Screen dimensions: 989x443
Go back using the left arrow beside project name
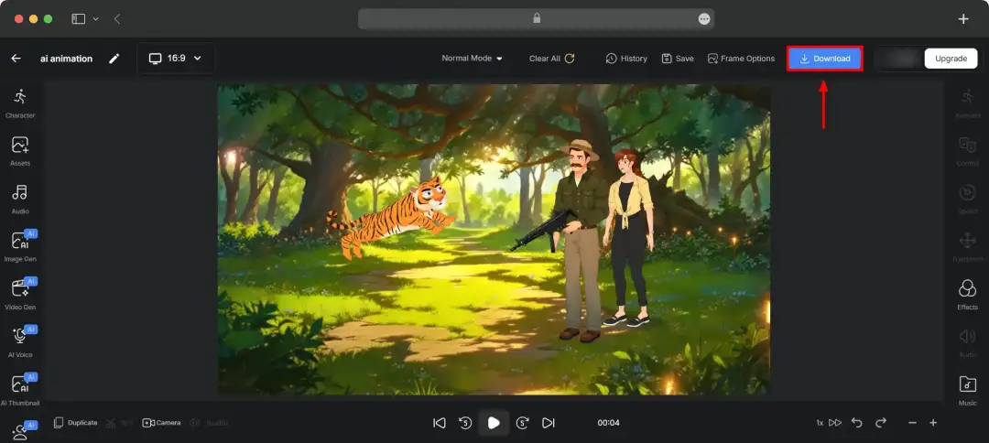click(x=16, y=59)
